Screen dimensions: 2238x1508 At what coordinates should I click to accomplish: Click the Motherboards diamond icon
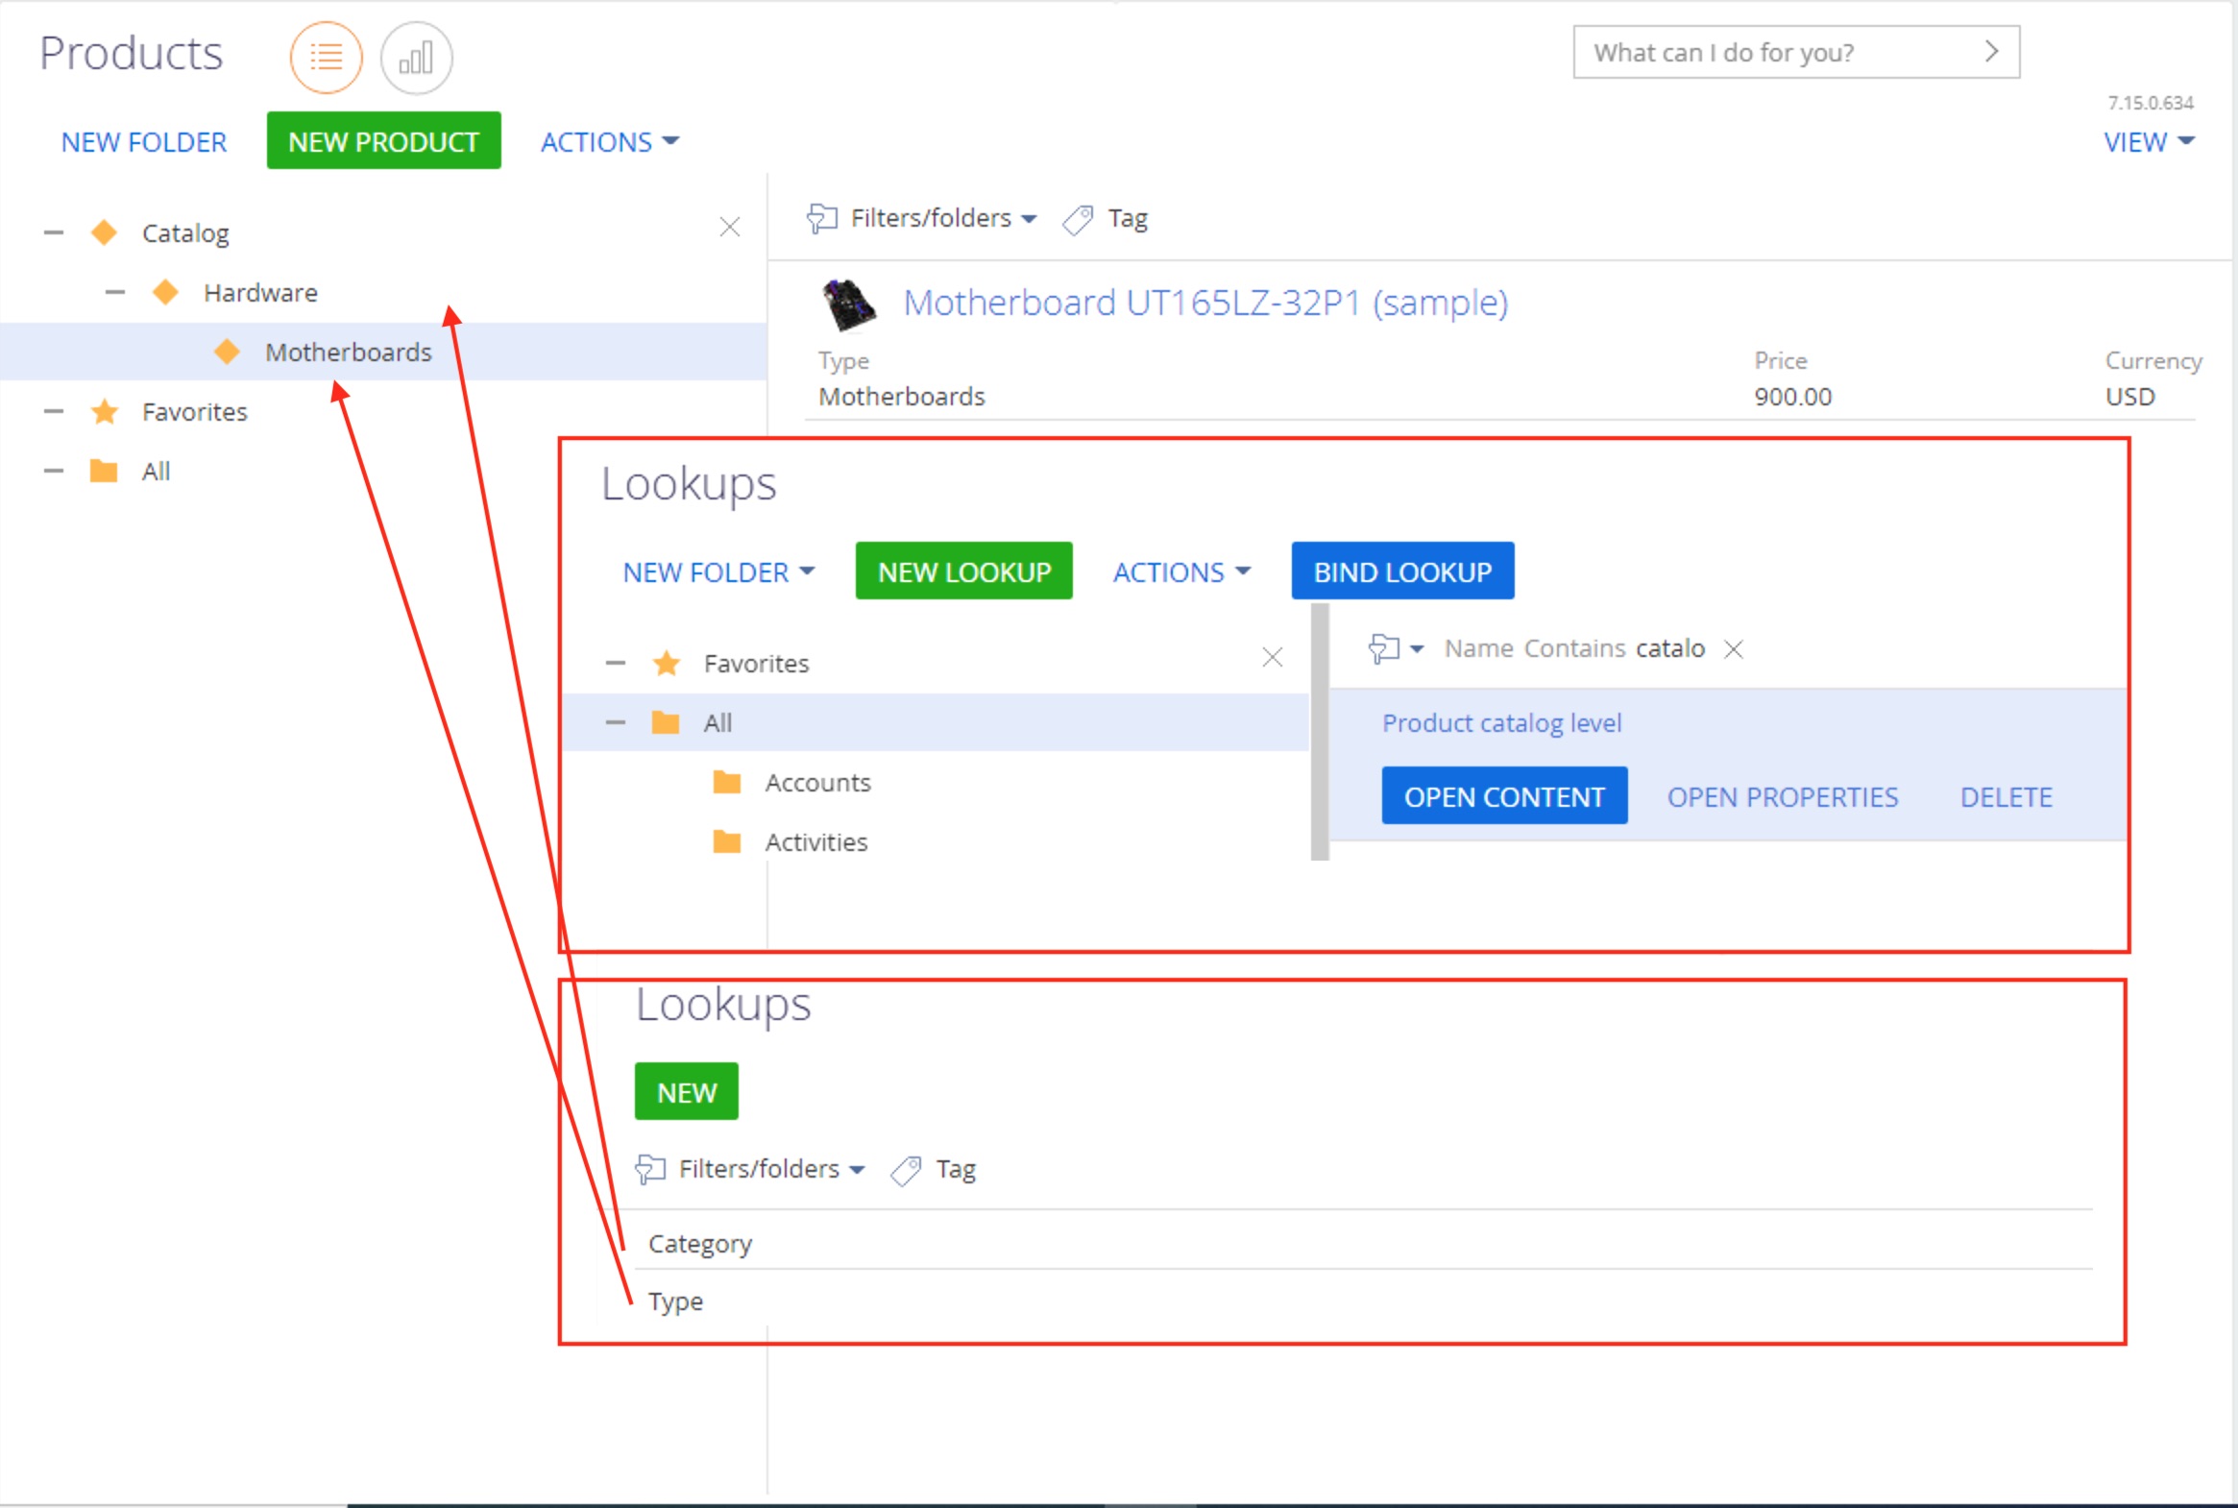click(x=227, y=352)
